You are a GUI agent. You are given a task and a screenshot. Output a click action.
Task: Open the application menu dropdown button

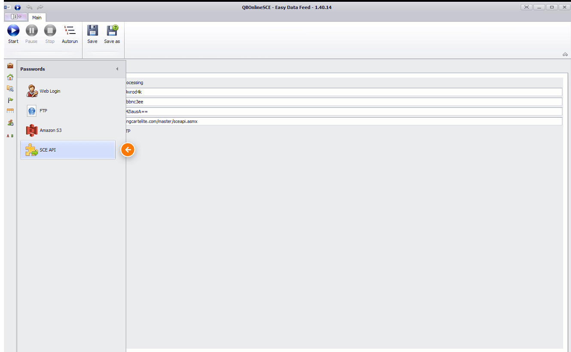tap(16, 17)
